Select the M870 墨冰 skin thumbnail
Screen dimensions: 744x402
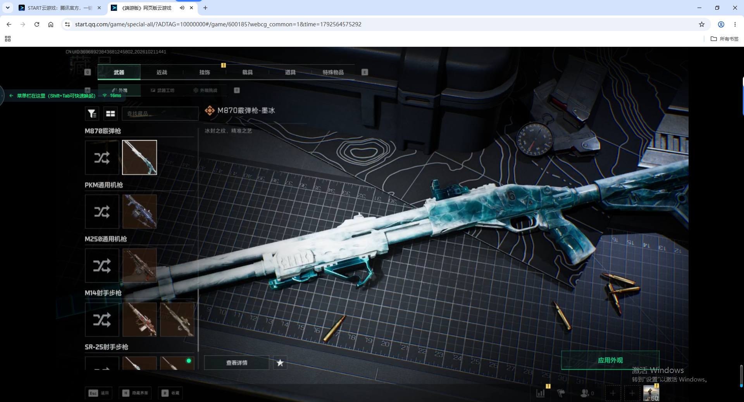[139, 157]
